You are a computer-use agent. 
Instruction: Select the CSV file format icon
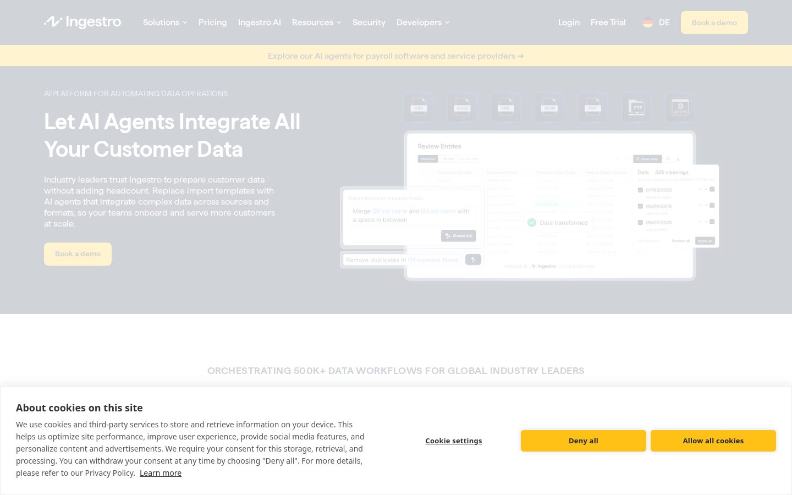419,107
